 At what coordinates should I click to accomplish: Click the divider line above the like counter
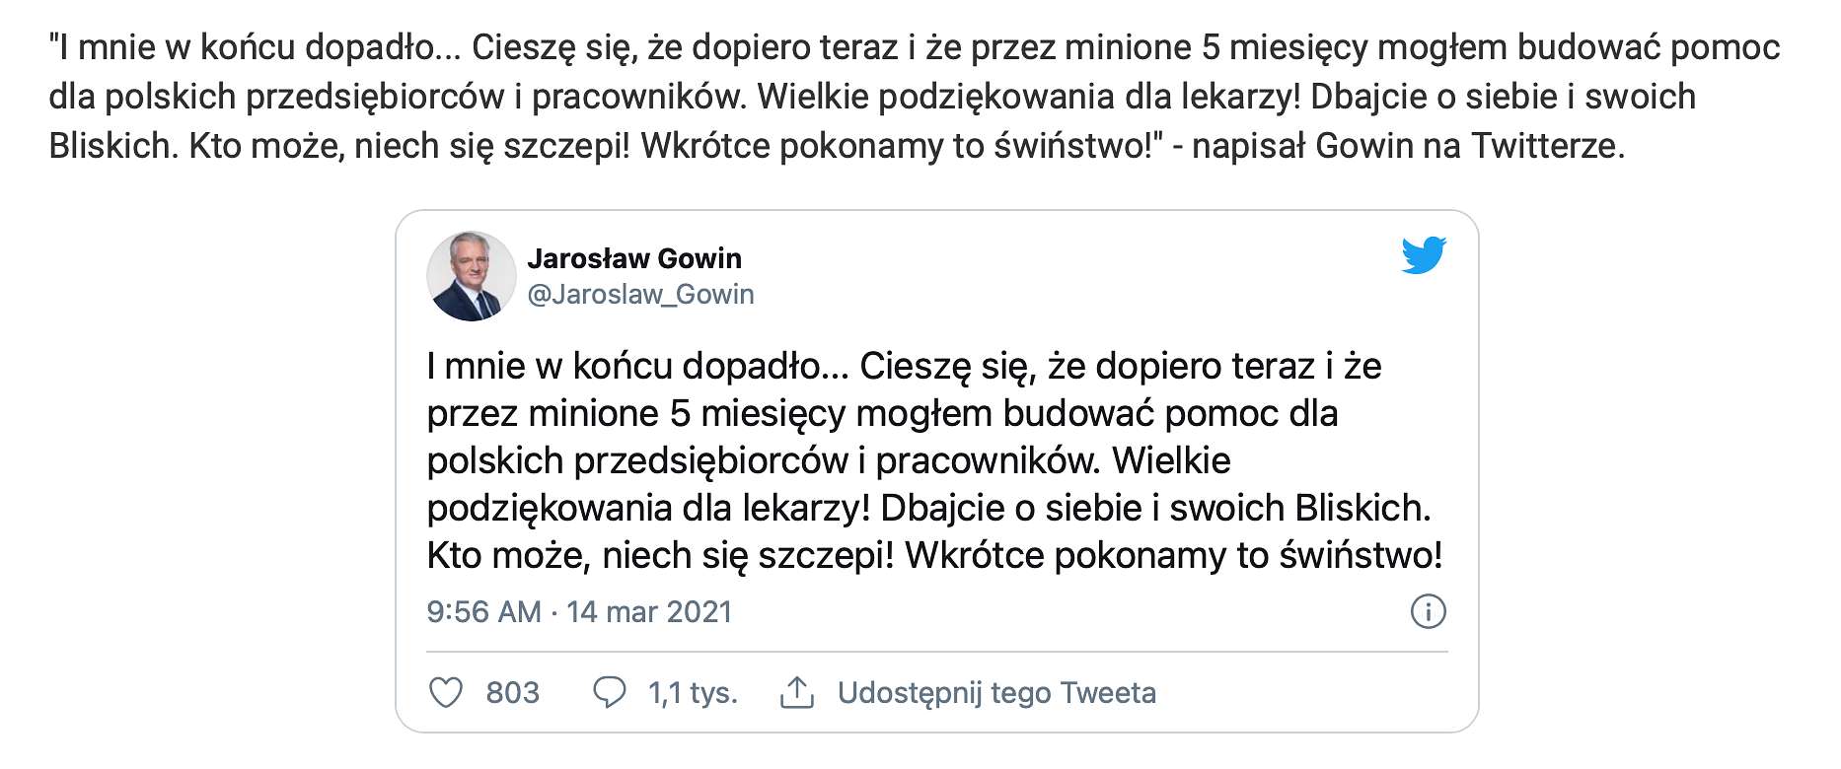[x=937, y=652]
